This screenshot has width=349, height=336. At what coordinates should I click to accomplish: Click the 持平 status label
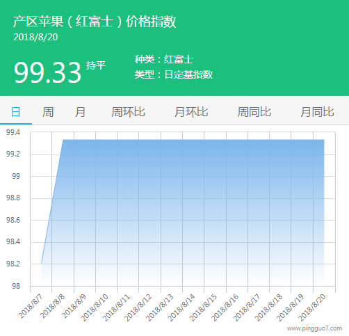point(96,65)
